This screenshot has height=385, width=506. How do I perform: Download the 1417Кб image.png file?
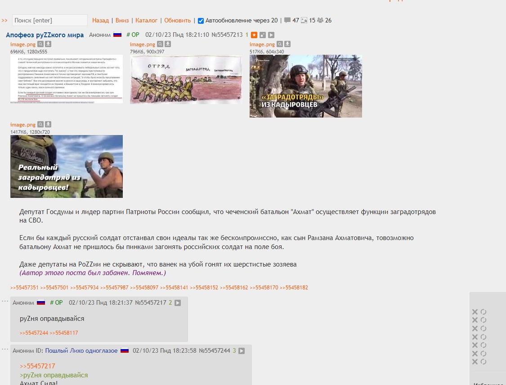pos(48,124)
